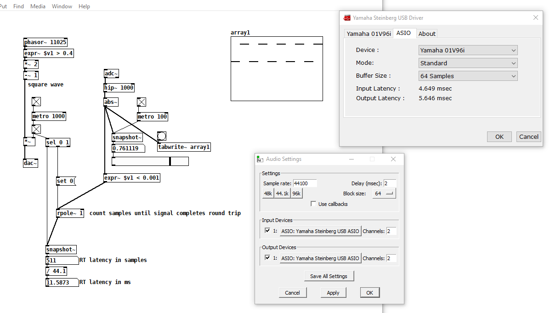
Task: Click the 511 number box
Action: 62,260
